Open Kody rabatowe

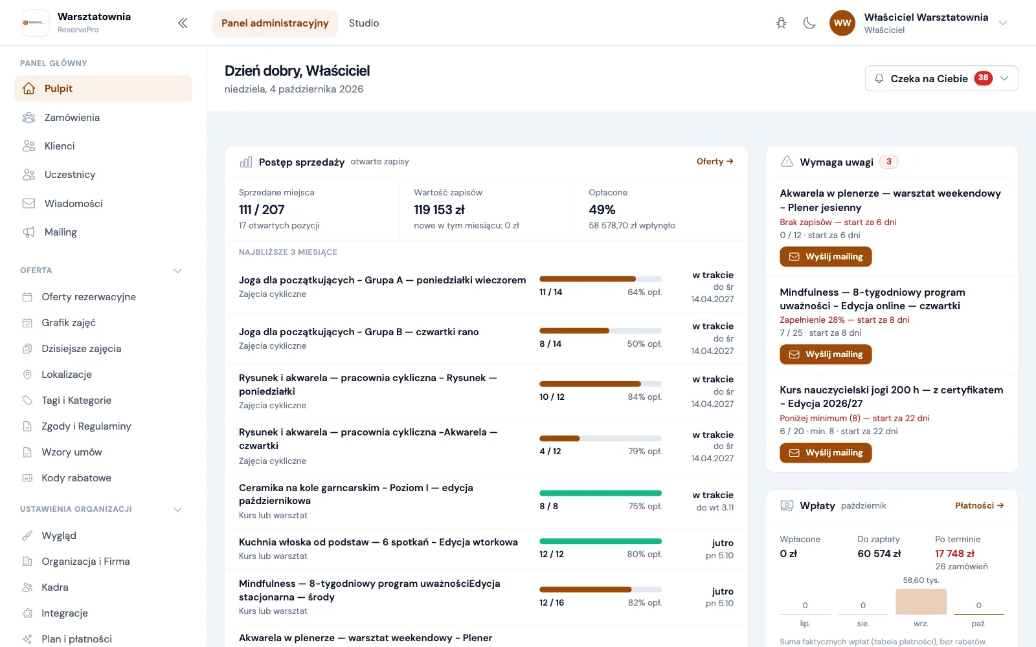point(103,478)
